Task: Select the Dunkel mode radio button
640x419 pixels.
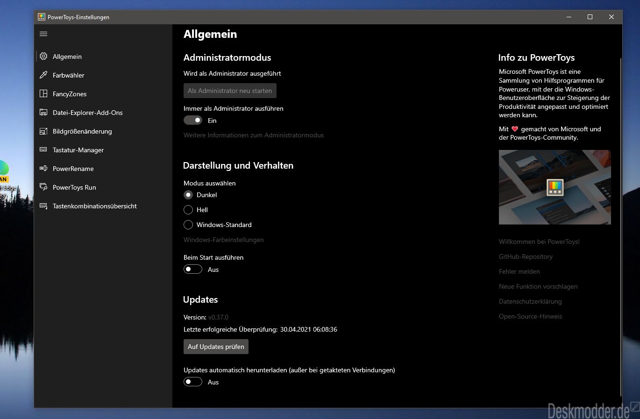Action: tap(188, 195)
